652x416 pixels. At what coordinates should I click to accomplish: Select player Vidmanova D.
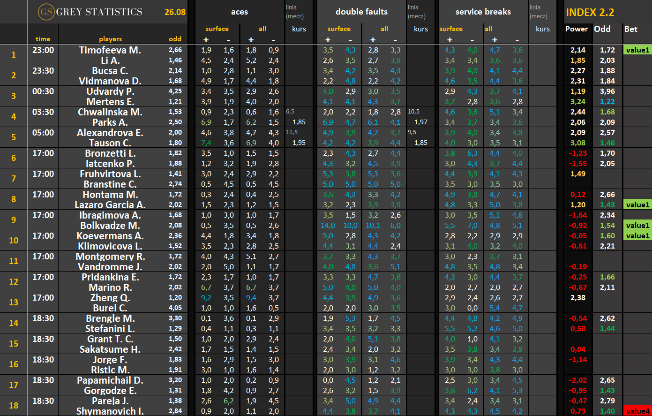(110, 81)
